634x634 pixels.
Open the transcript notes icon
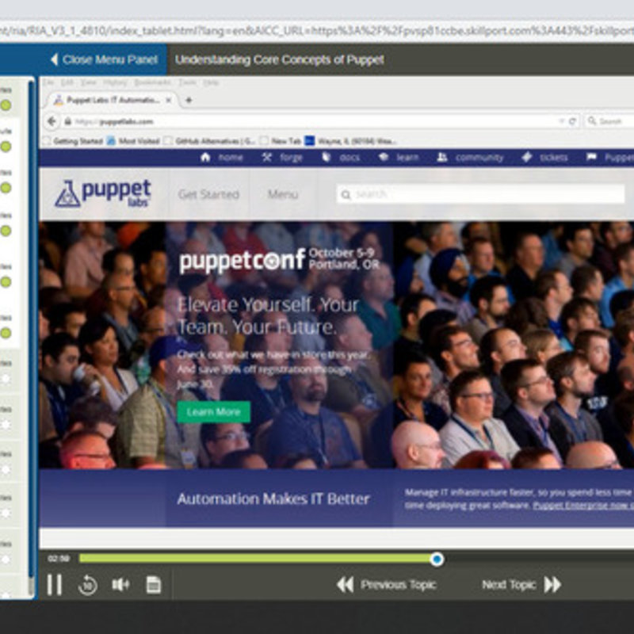pos(154,585)
